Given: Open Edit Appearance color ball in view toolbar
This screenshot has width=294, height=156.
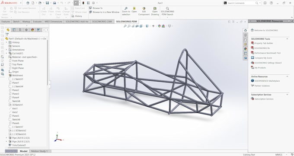Looking at the screenshot, I should 159,26.
